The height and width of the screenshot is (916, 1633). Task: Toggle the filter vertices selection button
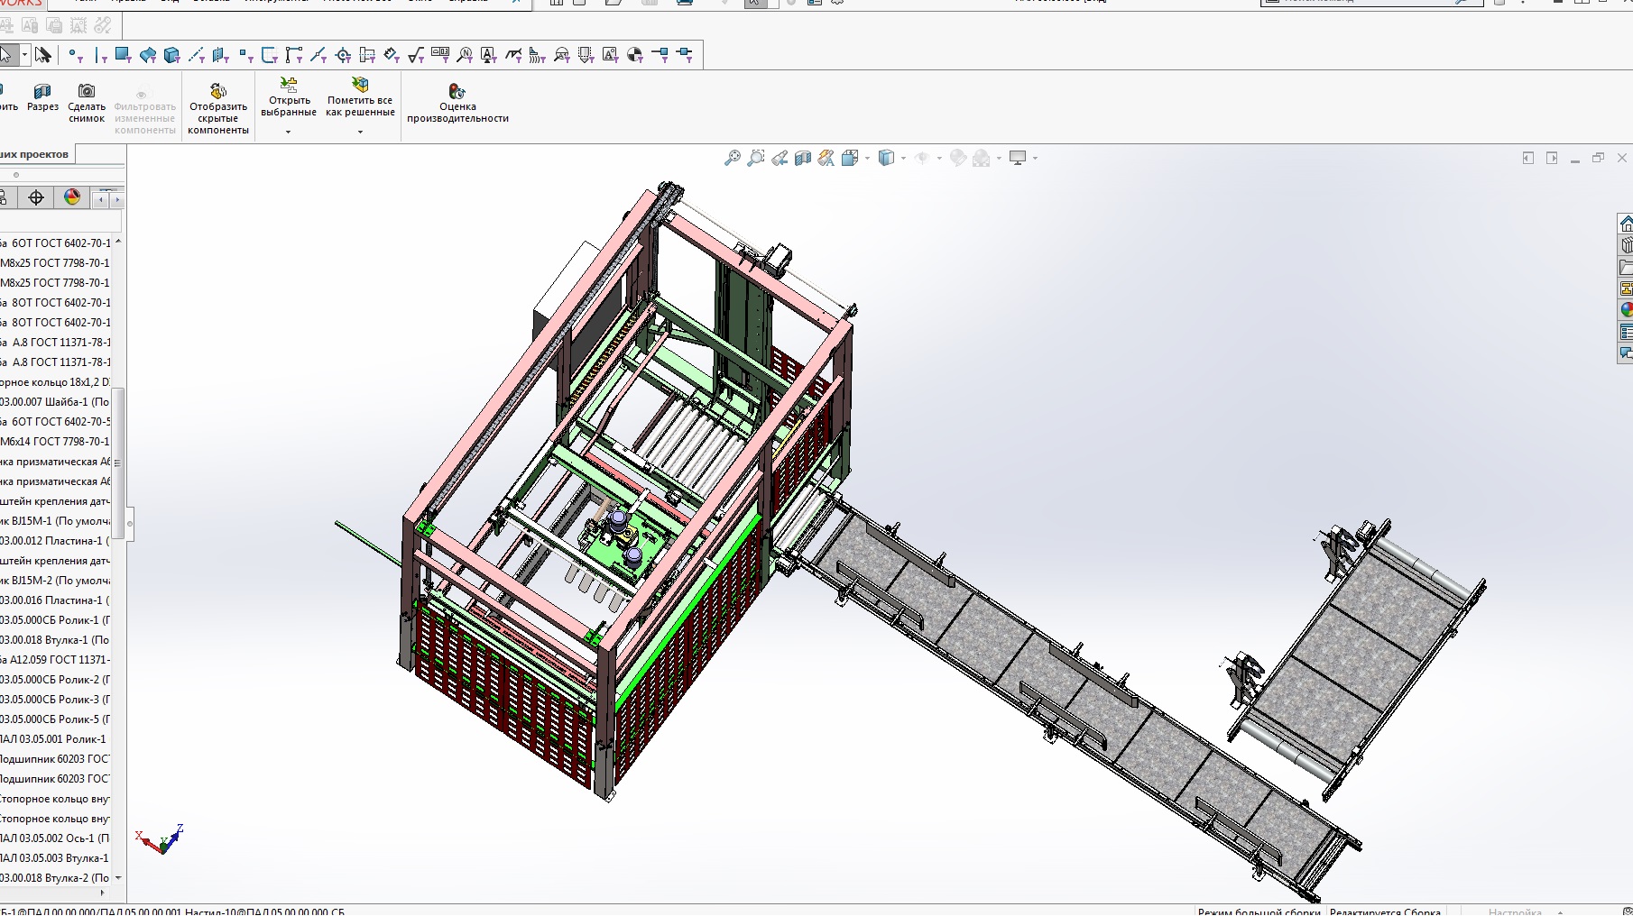[x=74, y=56]
